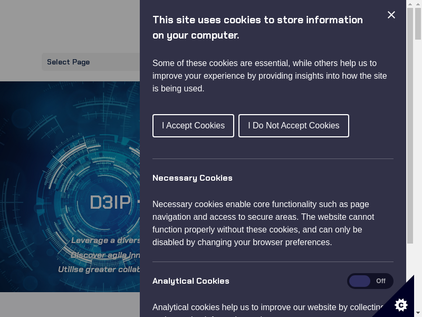
Task: Click the 'Leverage a divers' hero tagline
Action: 105,240
